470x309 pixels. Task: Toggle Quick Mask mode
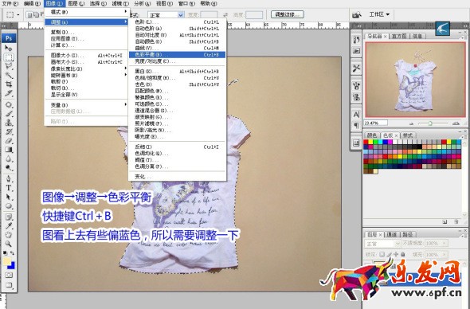tap(9, 275)
